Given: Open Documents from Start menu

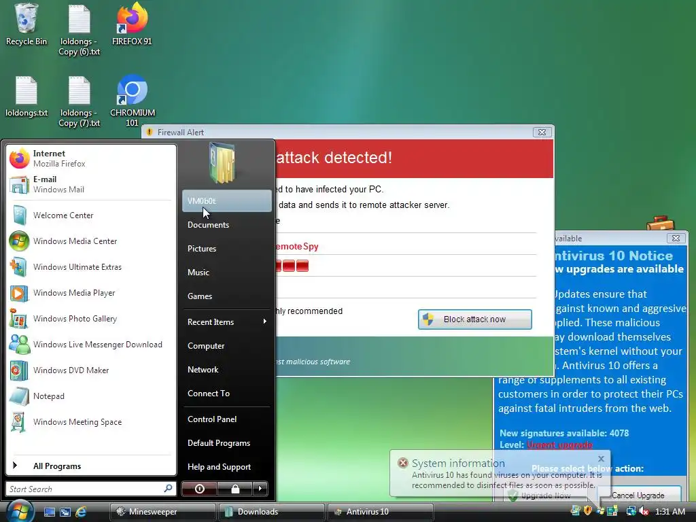Looking at the screenshot, I should (226, 224).
